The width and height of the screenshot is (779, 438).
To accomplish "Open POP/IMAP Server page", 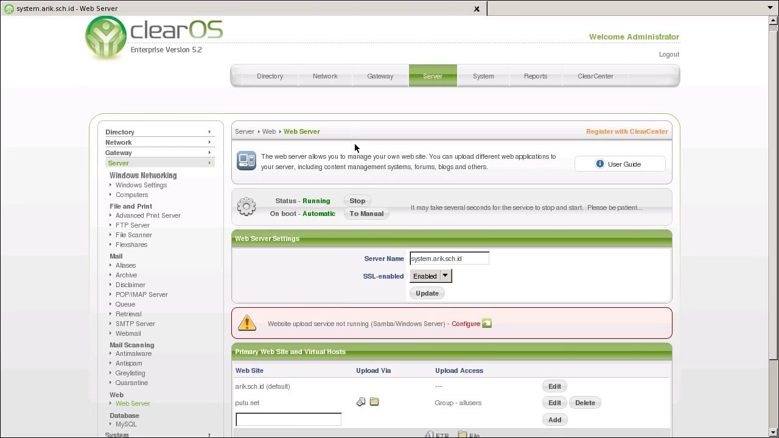I will click(x=142, y=294).
